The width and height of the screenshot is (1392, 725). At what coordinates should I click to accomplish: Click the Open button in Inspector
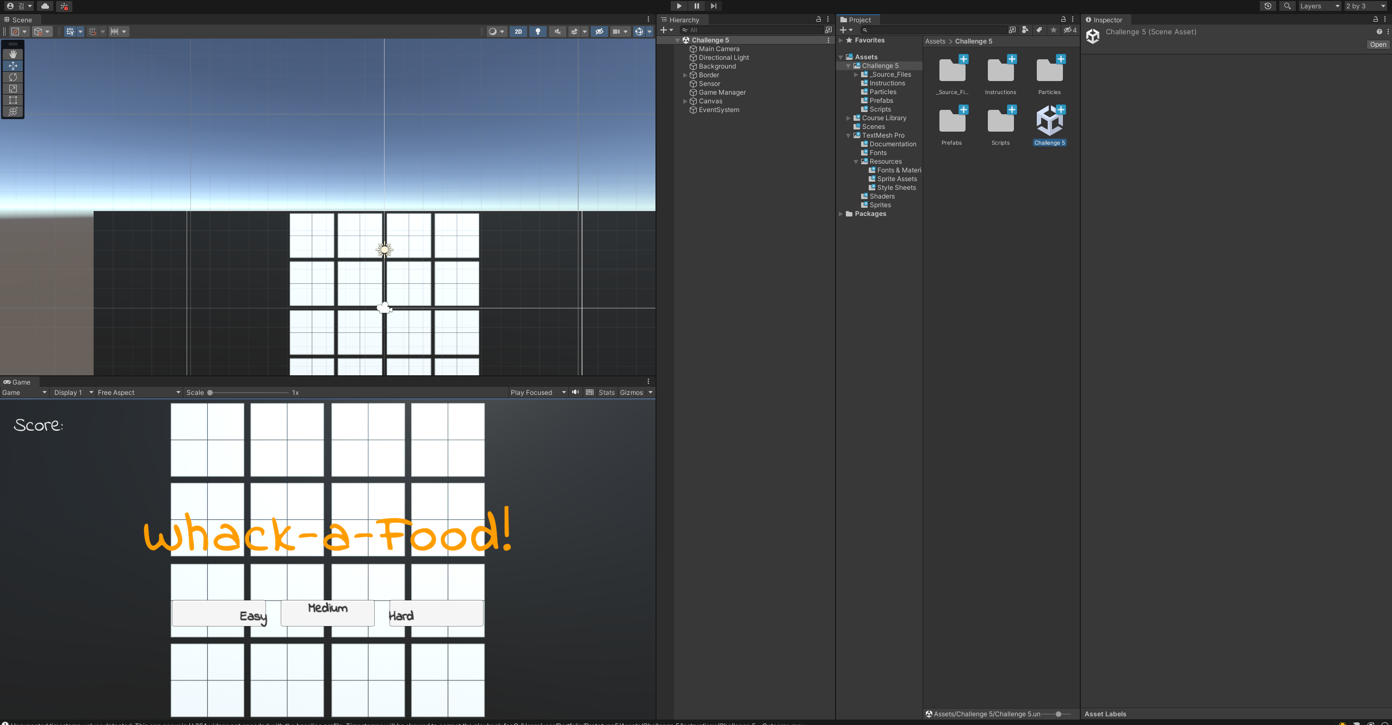[1378, 45]
